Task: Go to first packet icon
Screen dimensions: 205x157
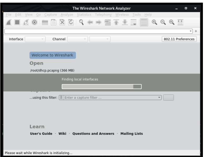Action: (116, 22)
